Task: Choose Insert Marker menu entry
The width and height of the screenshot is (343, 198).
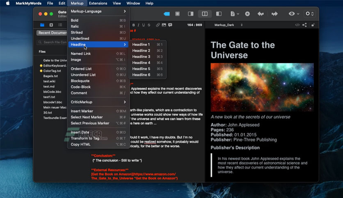Action: pos(98,111)
